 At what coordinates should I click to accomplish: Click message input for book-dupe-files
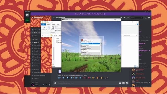(87, 83)
